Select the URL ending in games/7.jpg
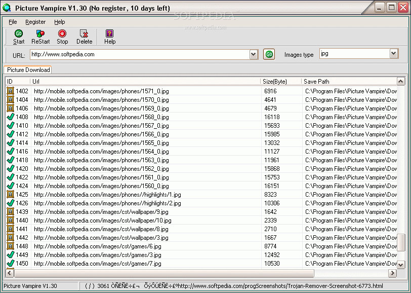 [x=98, y=263]
